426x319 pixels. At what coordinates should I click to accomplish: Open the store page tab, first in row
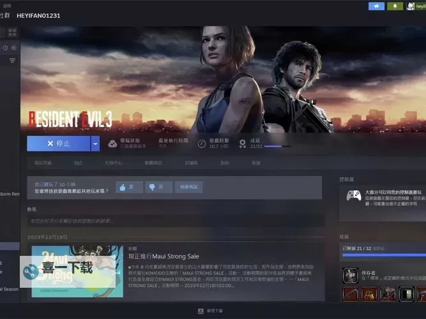tap(43, 163)
